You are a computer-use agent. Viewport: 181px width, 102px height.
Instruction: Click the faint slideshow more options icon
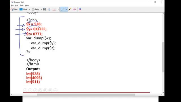(55, 90)
